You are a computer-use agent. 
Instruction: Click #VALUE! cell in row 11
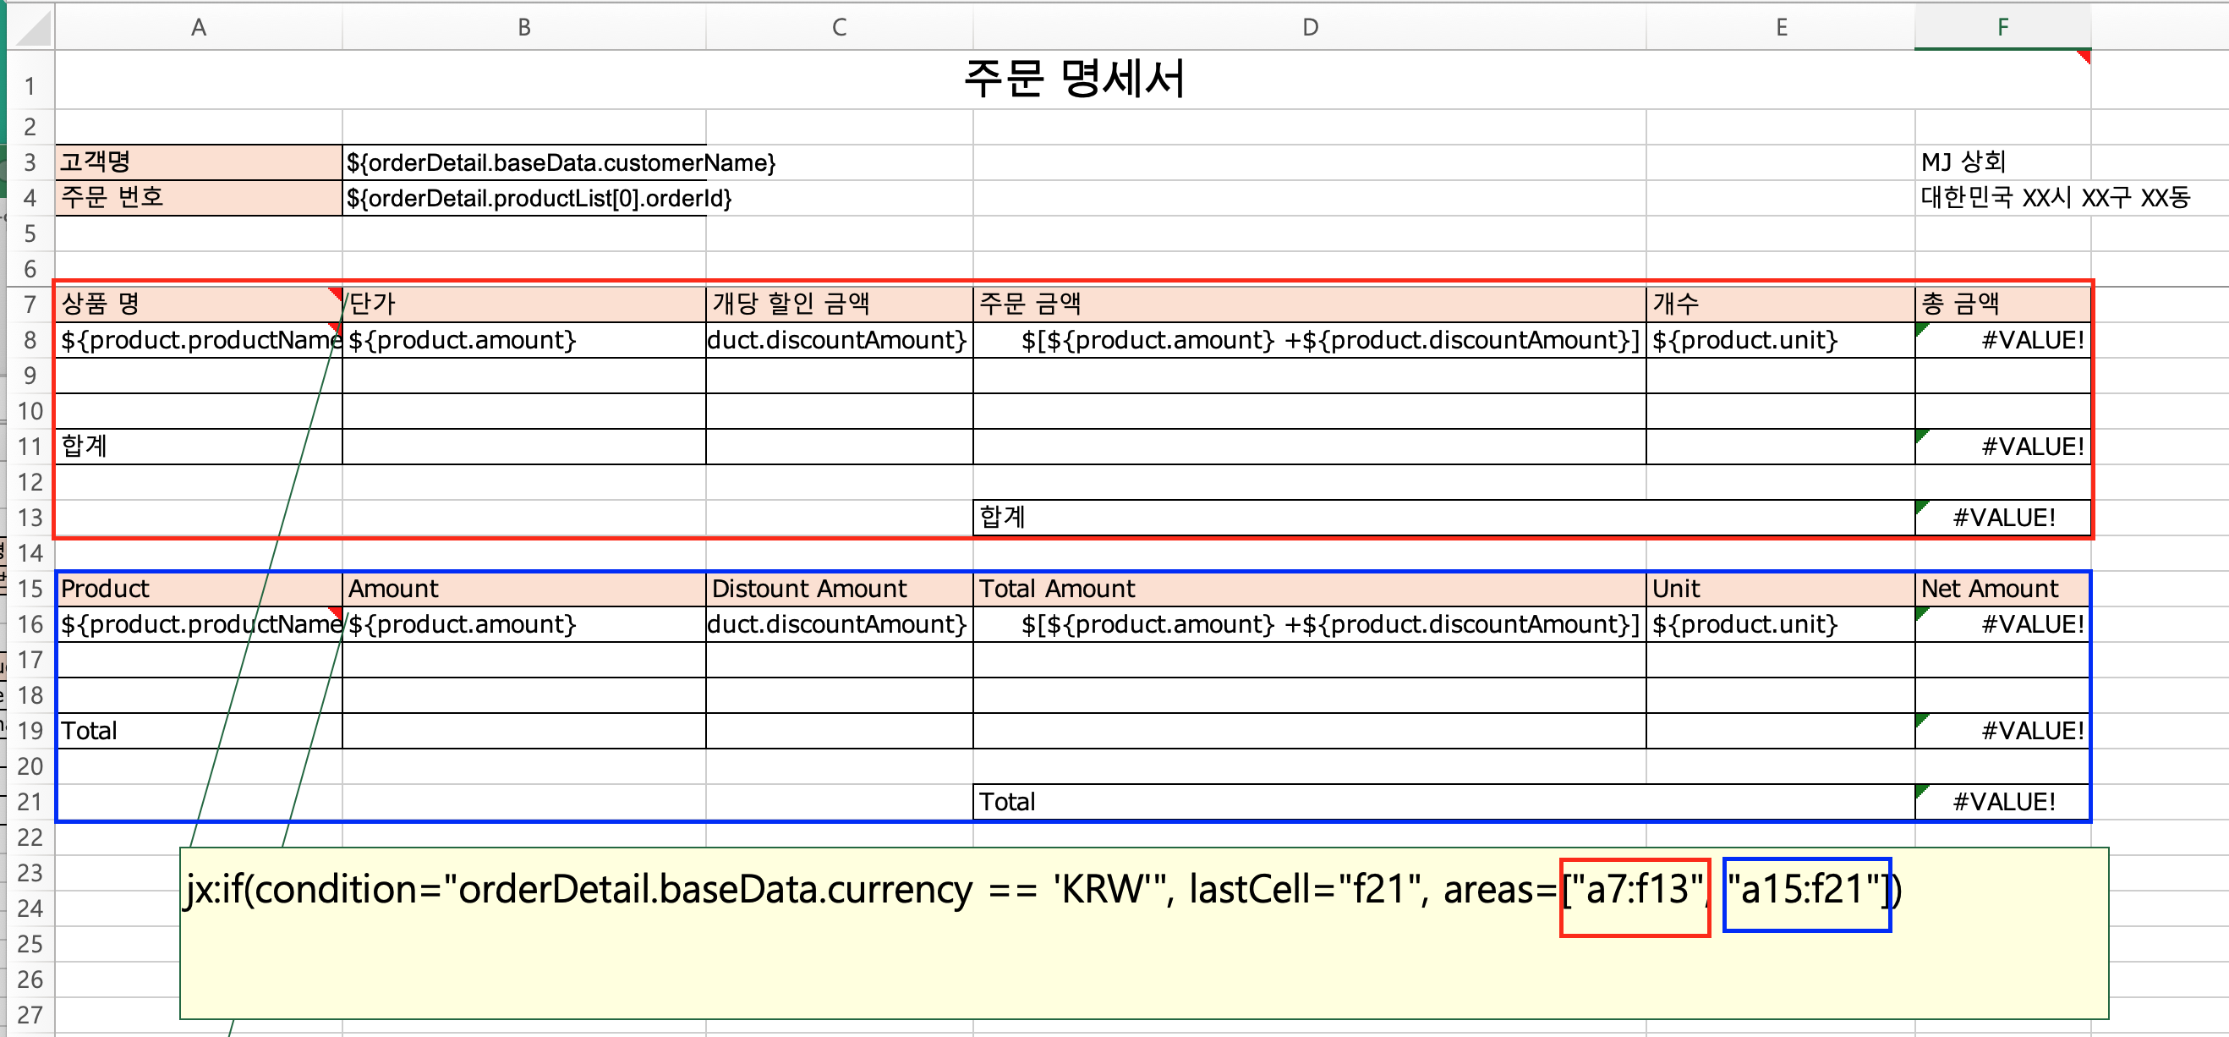coord(2003,447)
